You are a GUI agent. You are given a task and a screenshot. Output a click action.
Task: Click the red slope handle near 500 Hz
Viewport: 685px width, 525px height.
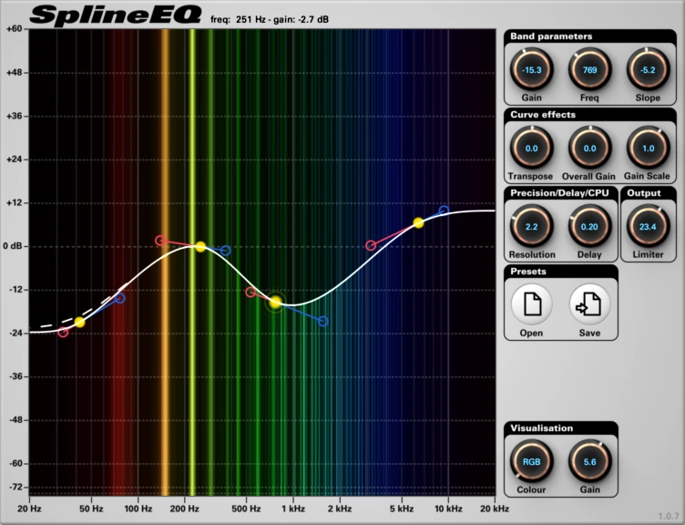pyautogui.click(x=250, y=292)
